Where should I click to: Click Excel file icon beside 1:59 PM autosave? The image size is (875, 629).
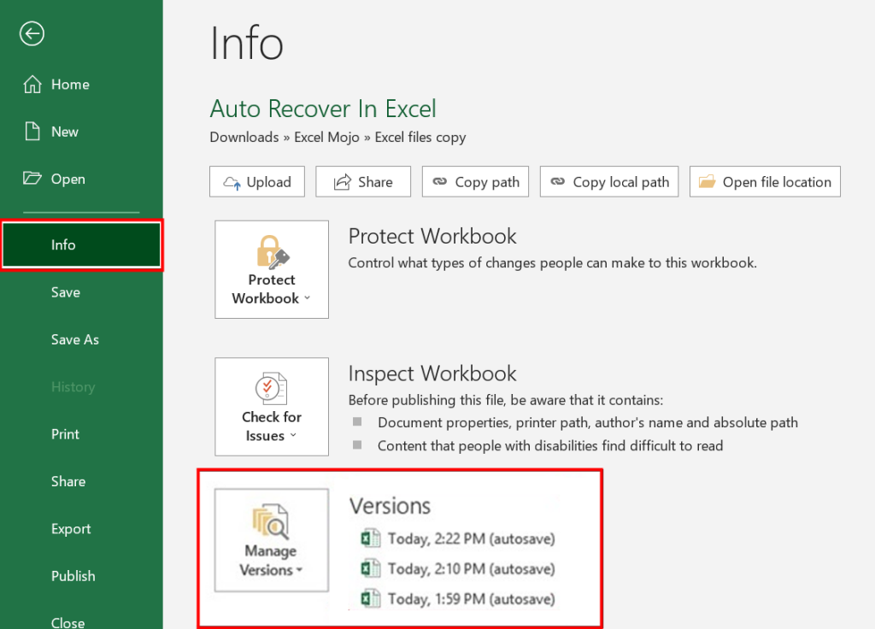(371, 599)
